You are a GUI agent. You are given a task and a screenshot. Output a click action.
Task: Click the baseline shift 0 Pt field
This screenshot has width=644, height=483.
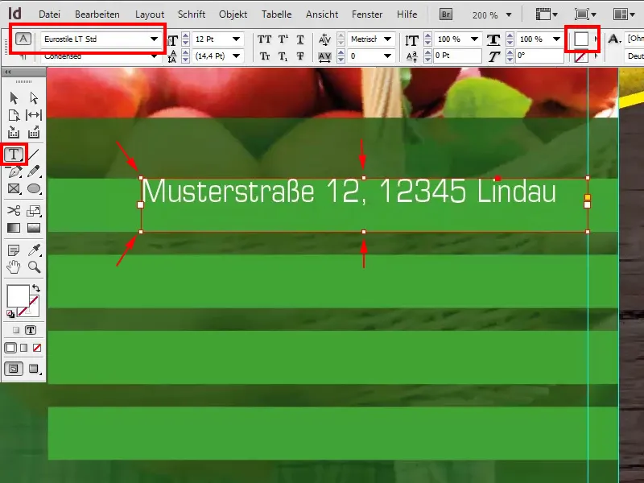457,56
